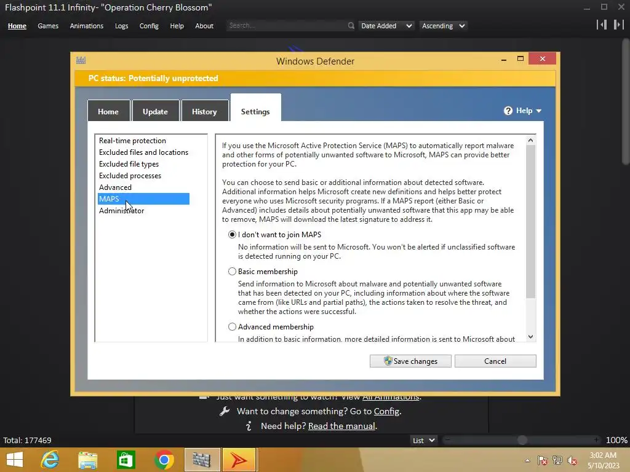
Task: Select MAPS settings item
Action: [143, 199]
